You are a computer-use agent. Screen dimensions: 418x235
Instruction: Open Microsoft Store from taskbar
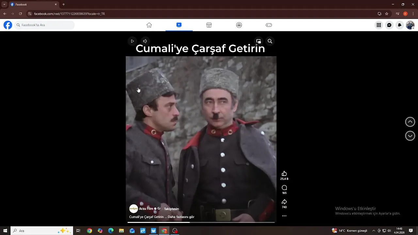pyautogui.click(x=153, y=231)
